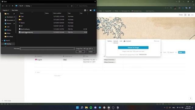Search the Notion database
Image resolution: width=195 pixels, height=110 pixels.
pyautogui.click(x=171, y=52)
